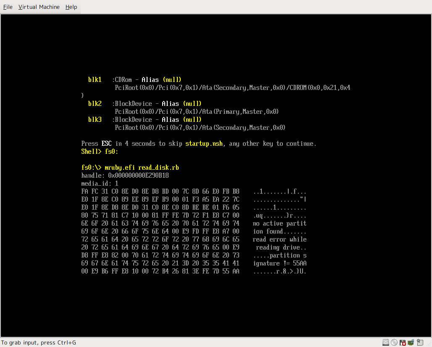This screenshot has height=347, width=432.
Task: Click the handle: 0x000000000E290B18 line
Action: 125,176
